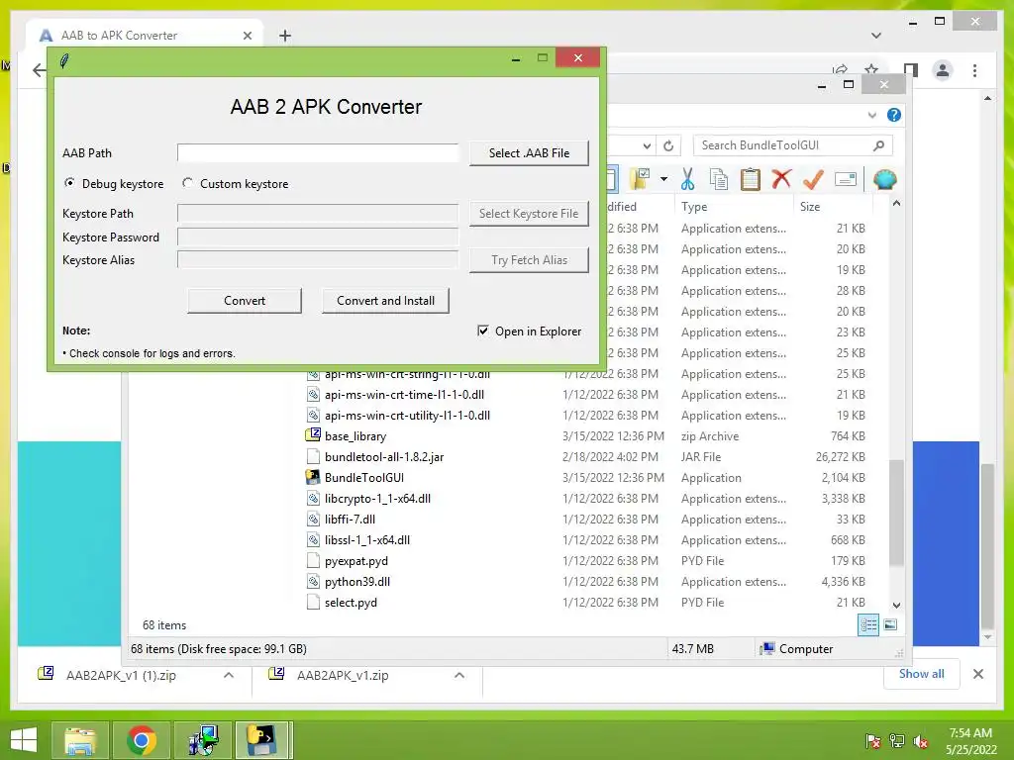
Task: Click the search magnifier in Search BundleToolGUI box
Action: pos(878,145)
